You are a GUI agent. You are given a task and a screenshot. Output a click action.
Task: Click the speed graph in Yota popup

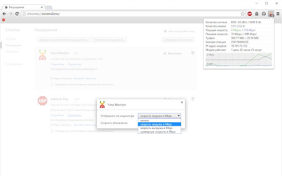pos(239,59)
